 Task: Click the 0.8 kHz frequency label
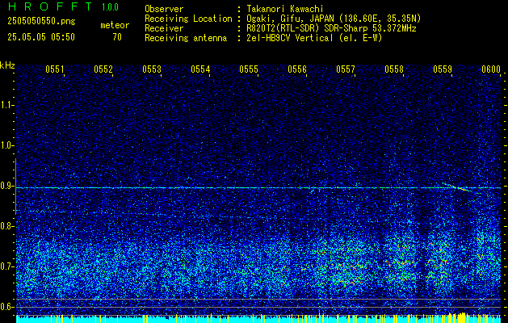point(6,226)
